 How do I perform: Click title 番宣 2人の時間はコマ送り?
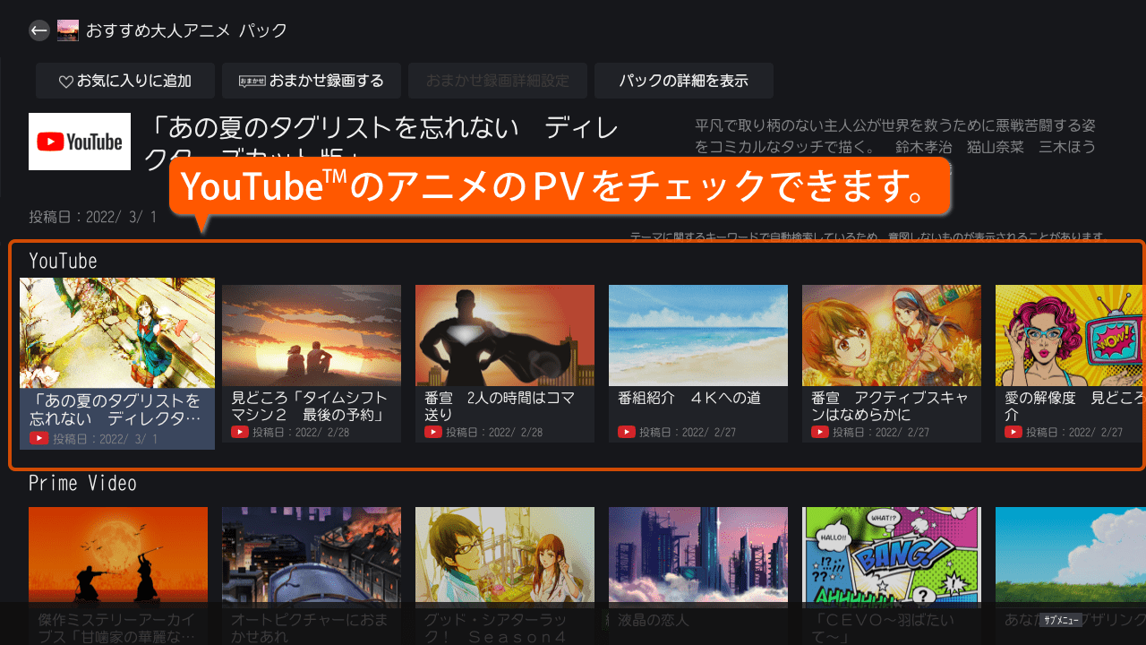(500, 406)
